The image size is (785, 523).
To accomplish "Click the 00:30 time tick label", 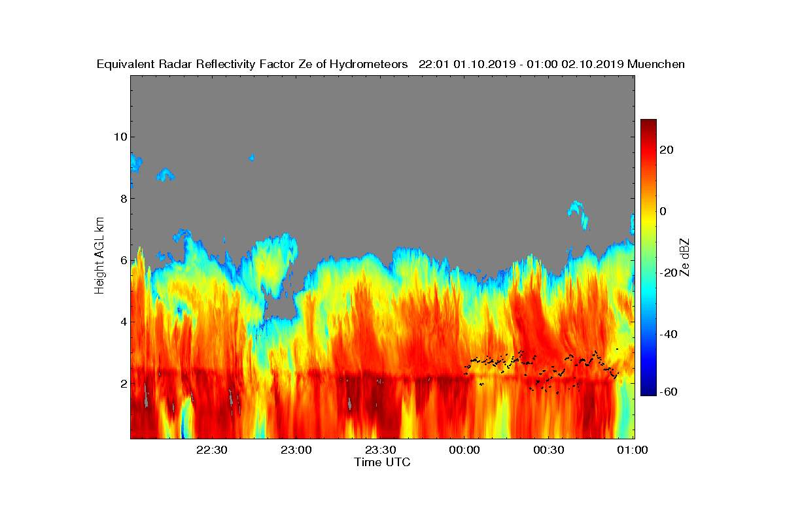I will pyautogui.click(x=549, y=450).
